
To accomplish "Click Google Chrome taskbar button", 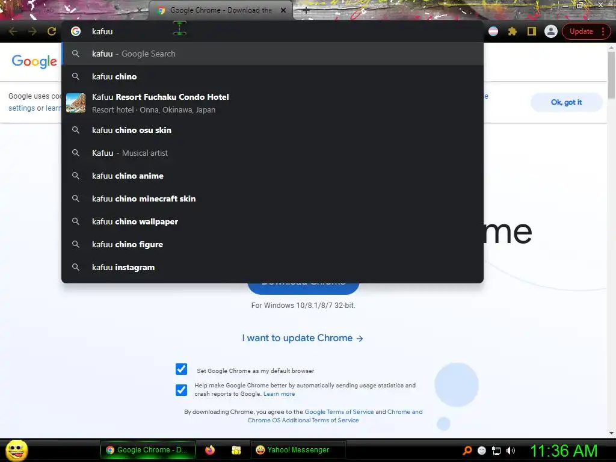I will [x=148, y=450].
